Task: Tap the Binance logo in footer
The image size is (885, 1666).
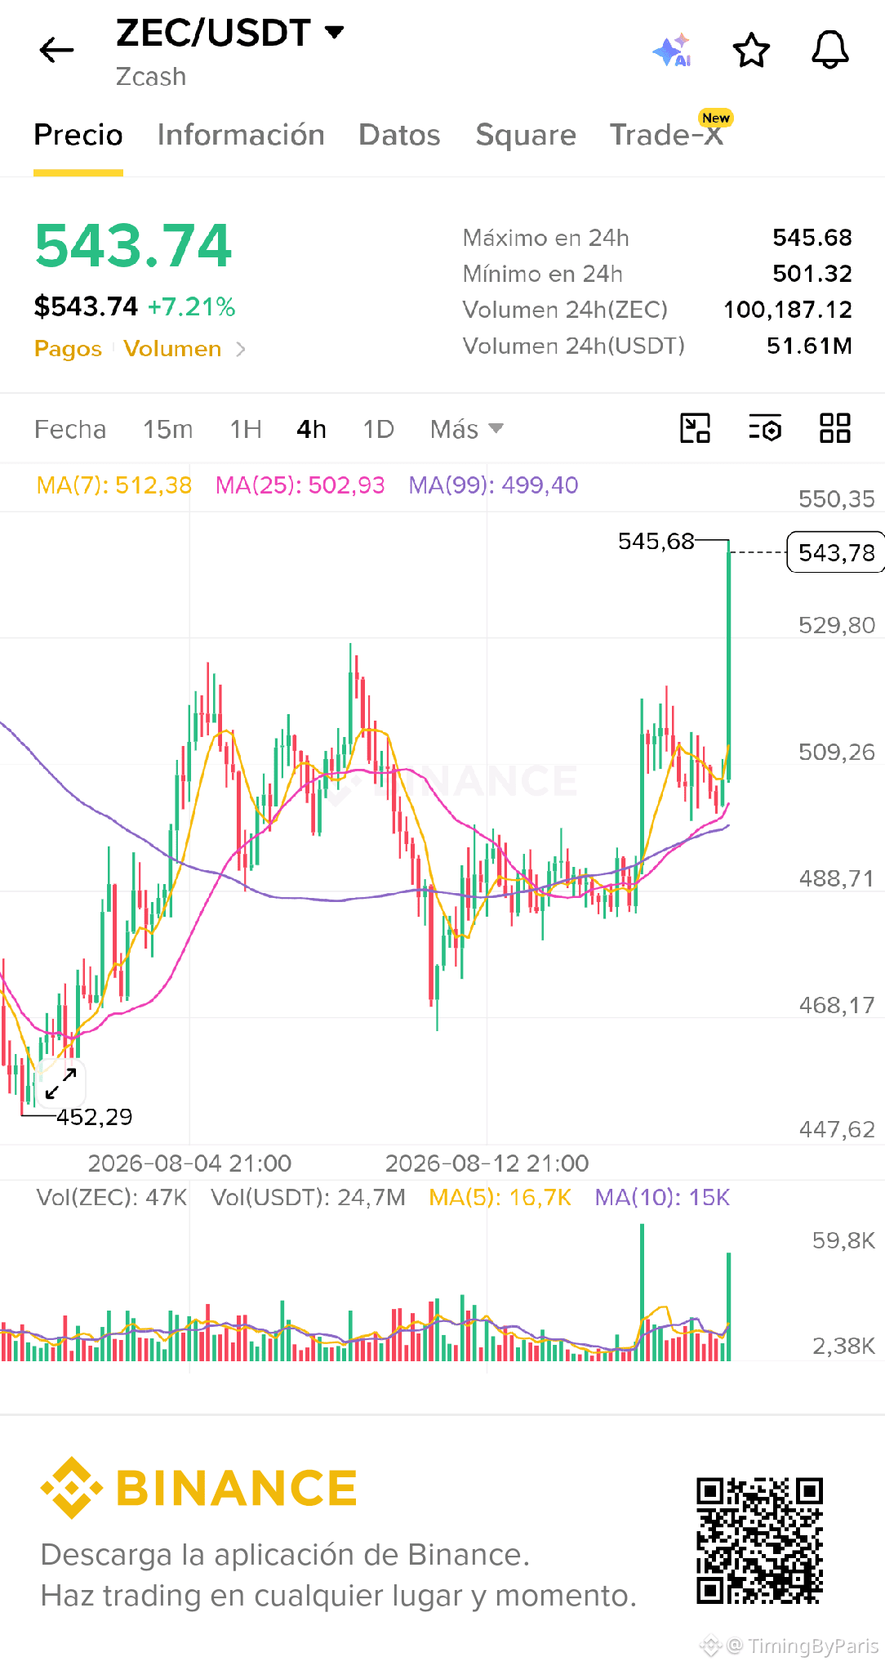Action: [198, 1488]
